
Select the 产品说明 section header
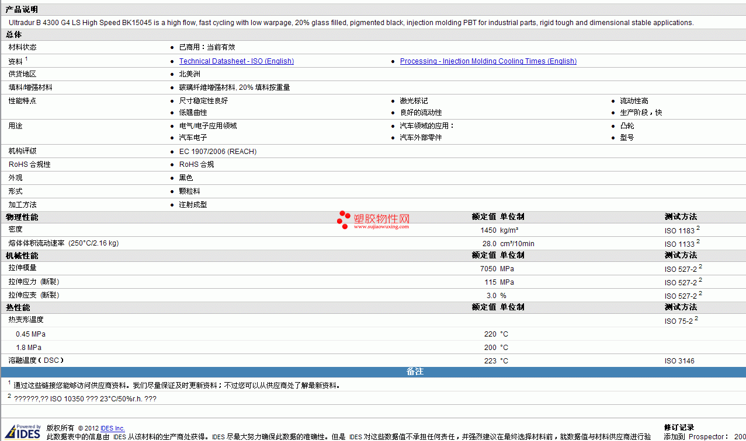22,9
